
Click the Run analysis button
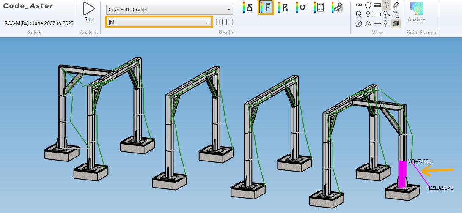[x=89, y=12]
